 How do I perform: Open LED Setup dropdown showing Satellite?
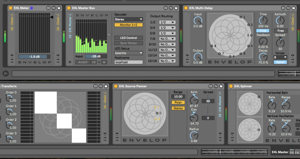[x=128, y=53]
